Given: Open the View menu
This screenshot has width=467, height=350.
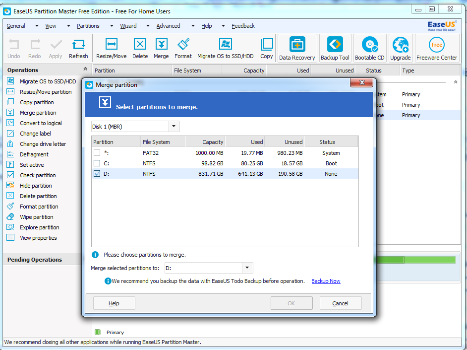Looking at the screenshot, I should click(x=51, y=26).
